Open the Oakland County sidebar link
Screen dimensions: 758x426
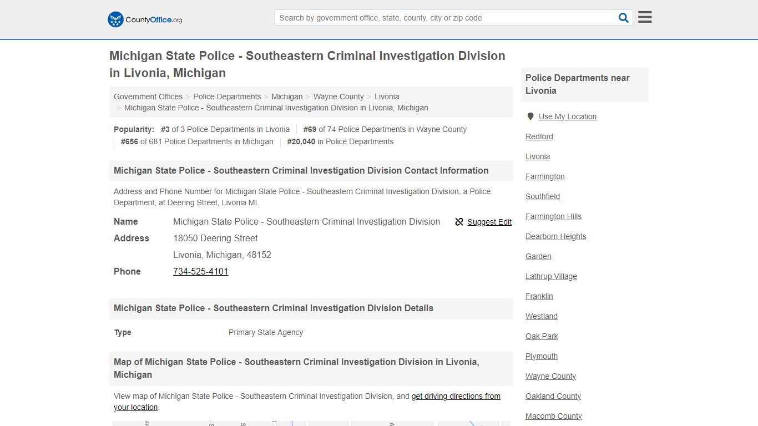click(x=553, y=396)
